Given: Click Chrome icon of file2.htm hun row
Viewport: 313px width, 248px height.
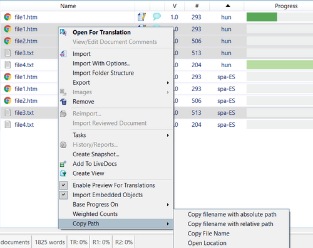Looking at the screenshot, I should pos(8,41).
